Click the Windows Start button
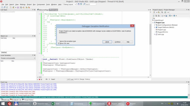The image size is (190, 106). (x=3, y=104)
